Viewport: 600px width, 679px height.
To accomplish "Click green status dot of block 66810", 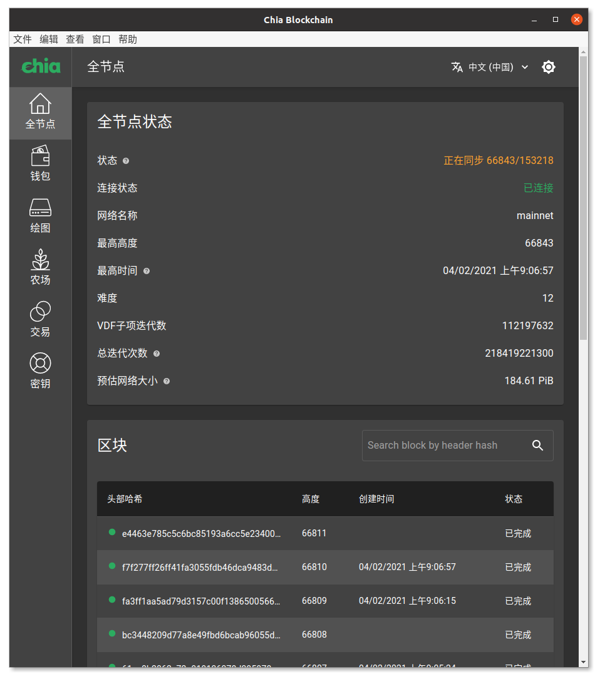I will pos(112,566).
